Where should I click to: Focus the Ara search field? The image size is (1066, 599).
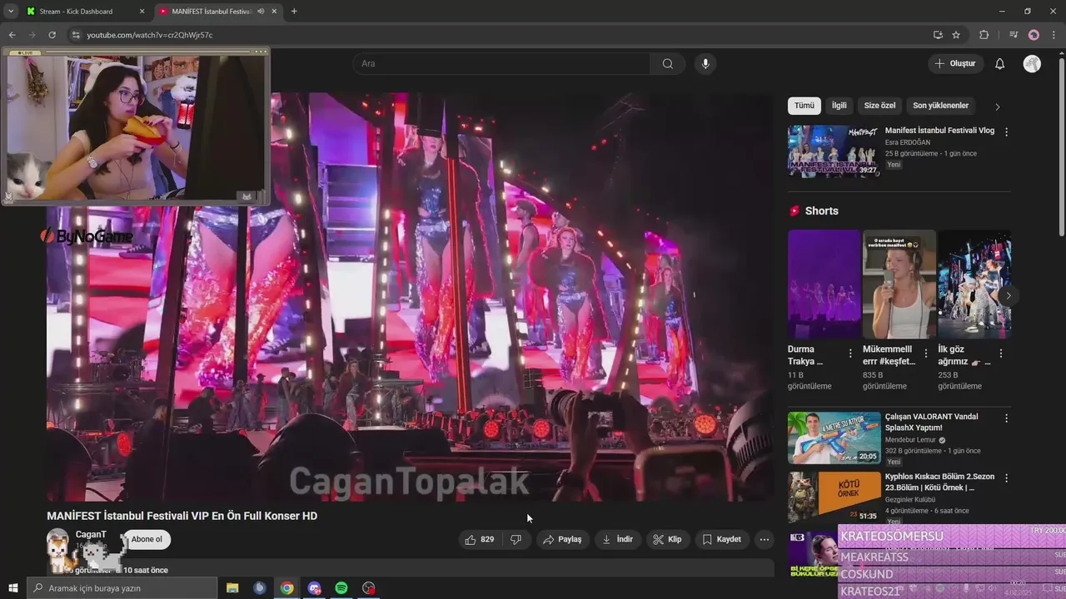501,64
